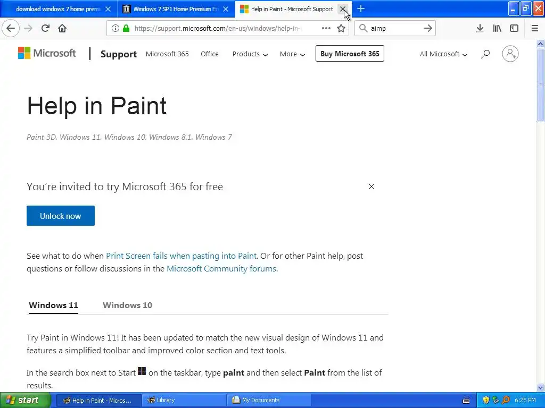545x408 pixels.
Task: Click the keyboard icon on the taskbar
Action: (x=466, y=401)
